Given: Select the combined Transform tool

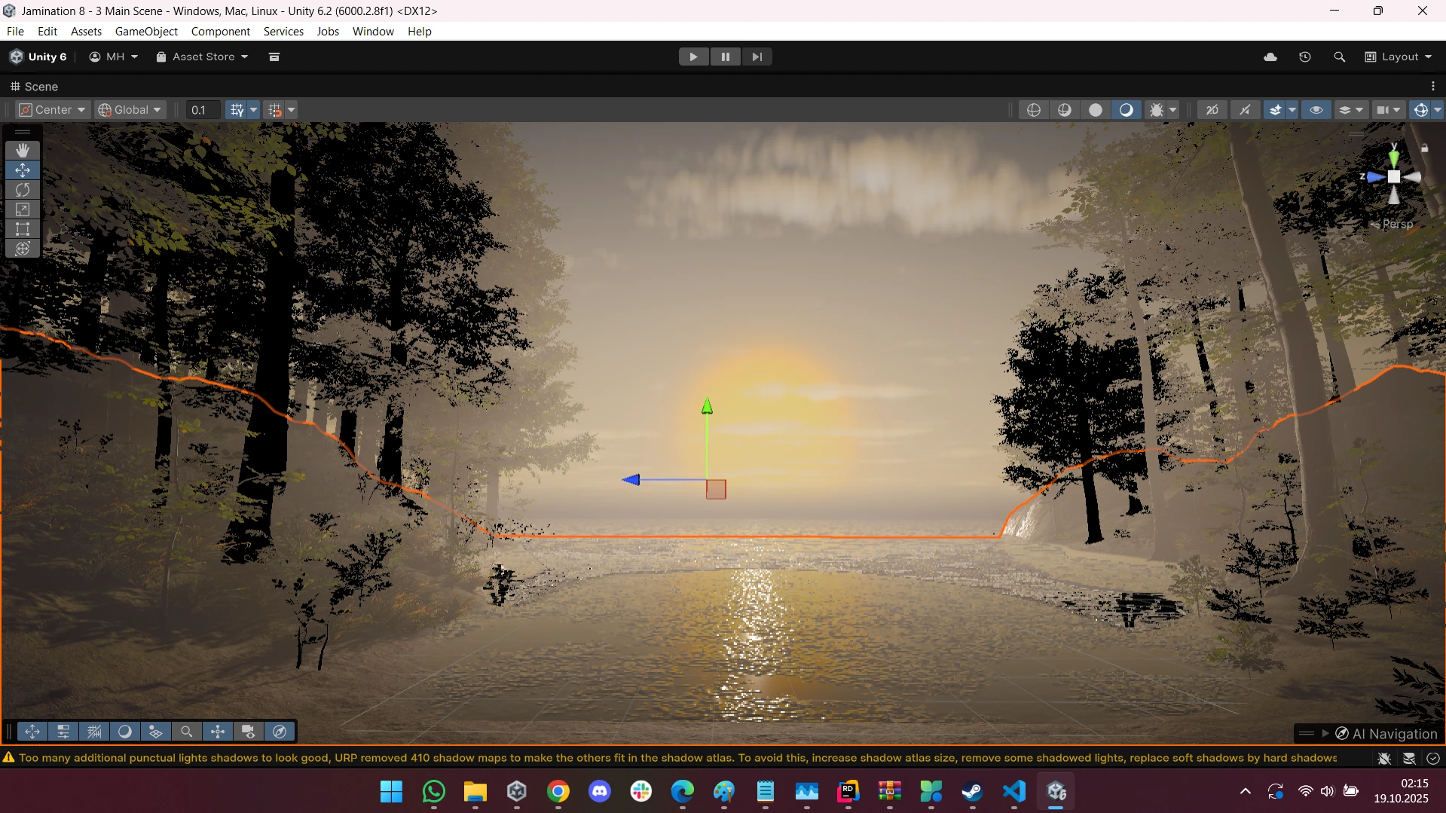Looking at the screenshot, I should coord(23,249).
